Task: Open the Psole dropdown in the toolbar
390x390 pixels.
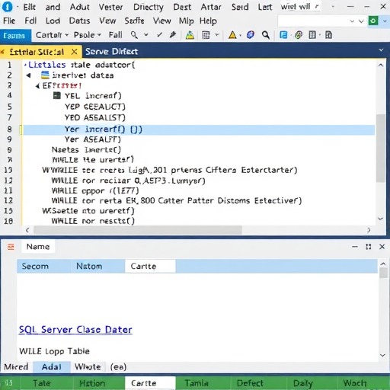Action: click(x=88, y=35)
